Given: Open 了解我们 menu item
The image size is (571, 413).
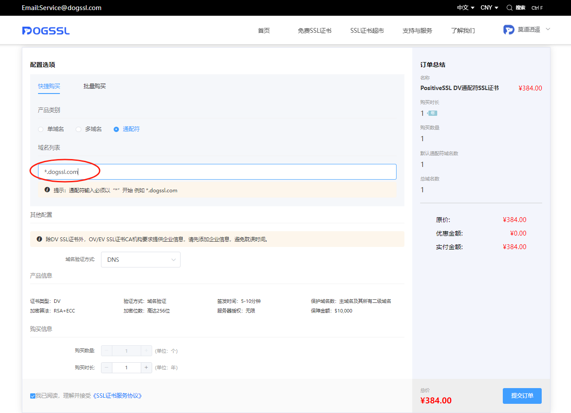Looking at the screenshot, I should [x=463, y=31].
